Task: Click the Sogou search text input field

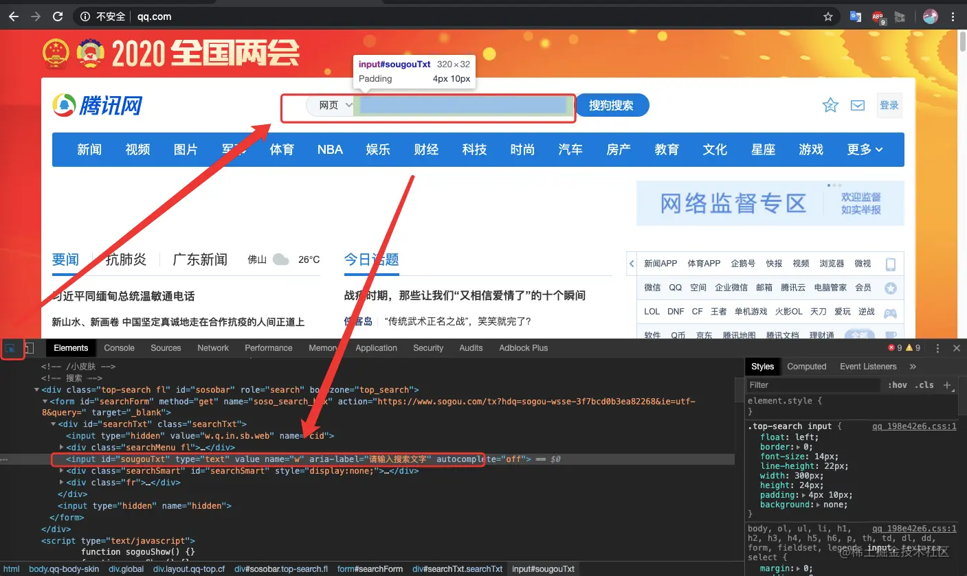Action: (x=464, y=106)
